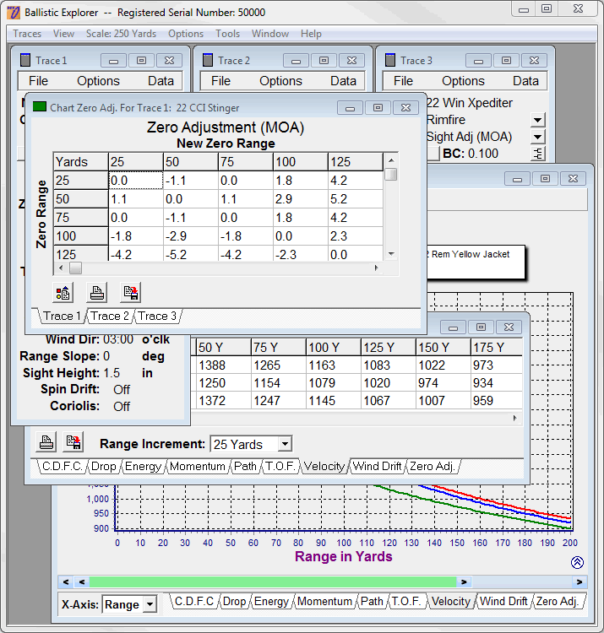Click the 175 Y column header in velocity table
The image size is (604, 633).
(x=497, y=347)
